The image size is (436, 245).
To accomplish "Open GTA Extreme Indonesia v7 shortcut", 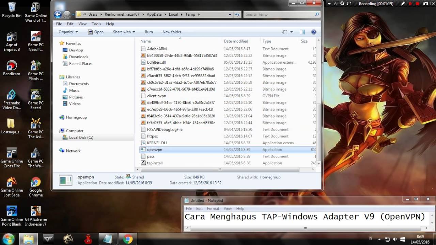I will click(36, 216).
